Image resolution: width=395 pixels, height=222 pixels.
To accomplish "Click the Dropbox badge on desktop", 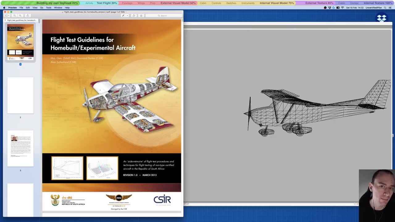I will tap(381, 18).
